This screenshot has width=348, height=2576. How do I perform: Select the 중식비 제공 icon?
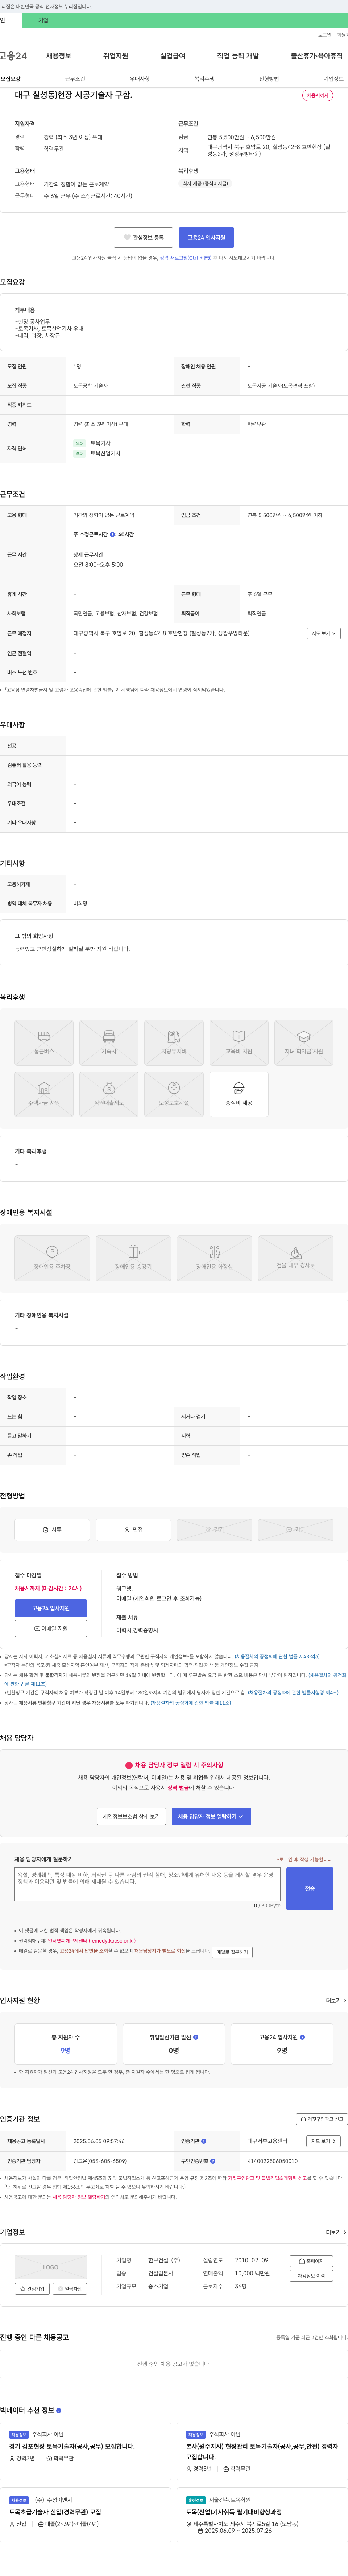click(239, 1094)
